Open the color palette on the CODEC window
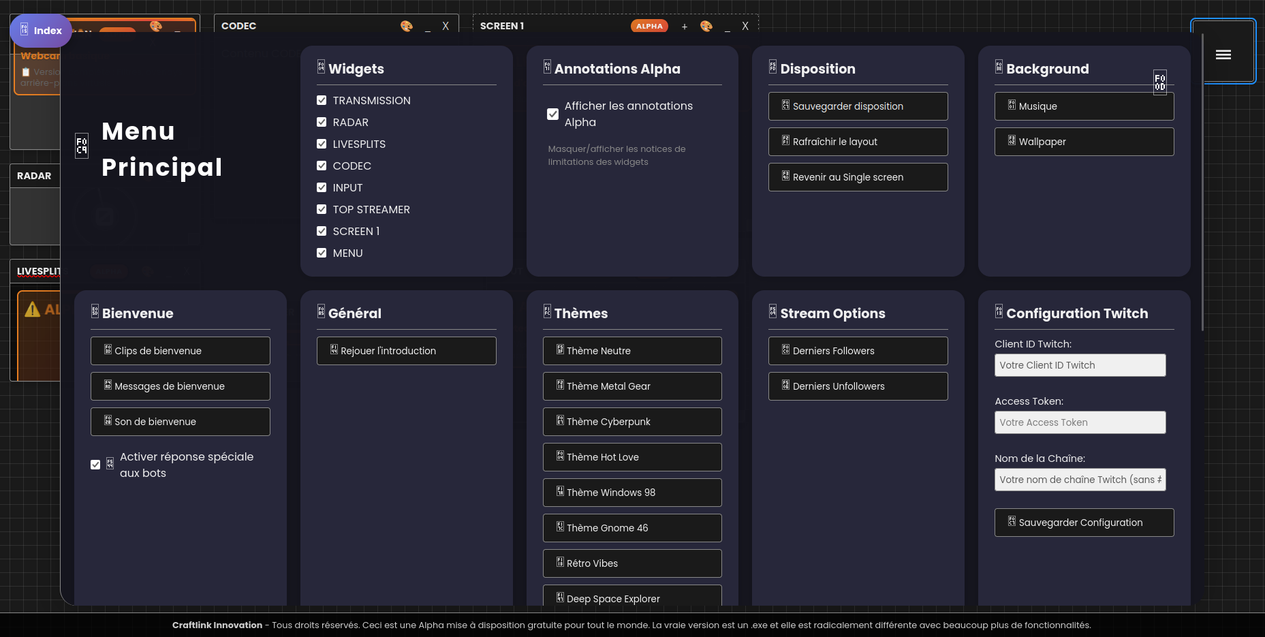The height and width of the screenshot is (637, 1265). pyautogui.click(x=407, y=26)
